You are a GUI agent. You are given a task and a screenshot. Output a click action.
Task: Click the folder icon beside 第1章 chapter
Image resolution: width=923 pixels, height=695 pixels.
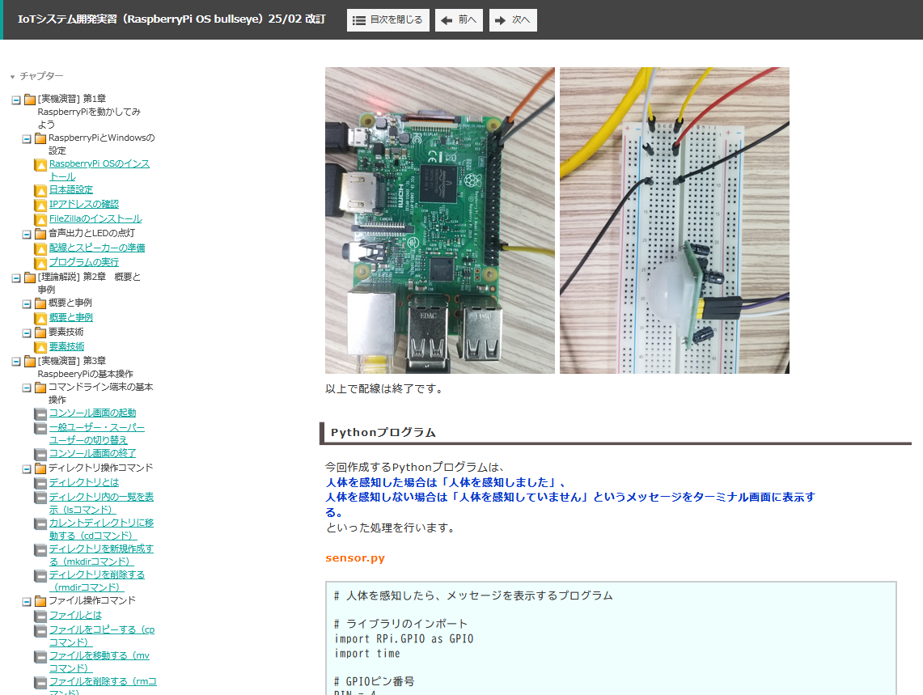30,100
